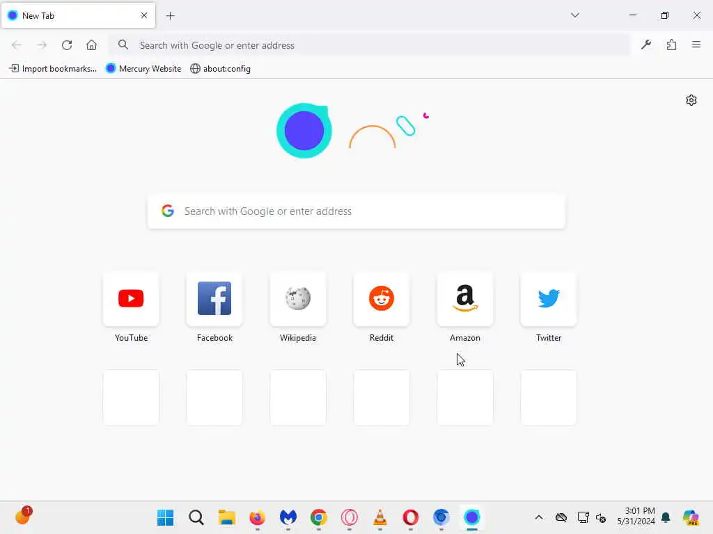Open network status tray icon
The height and width of the screenshot is (534, 713).
click(x=583, y=517)
